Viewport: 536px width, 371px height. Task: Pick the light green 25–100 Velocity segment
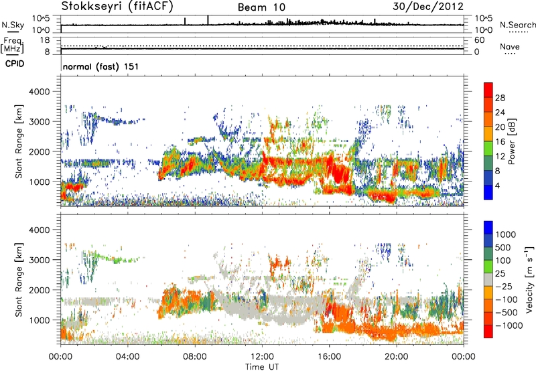click(x=488, y=267)
